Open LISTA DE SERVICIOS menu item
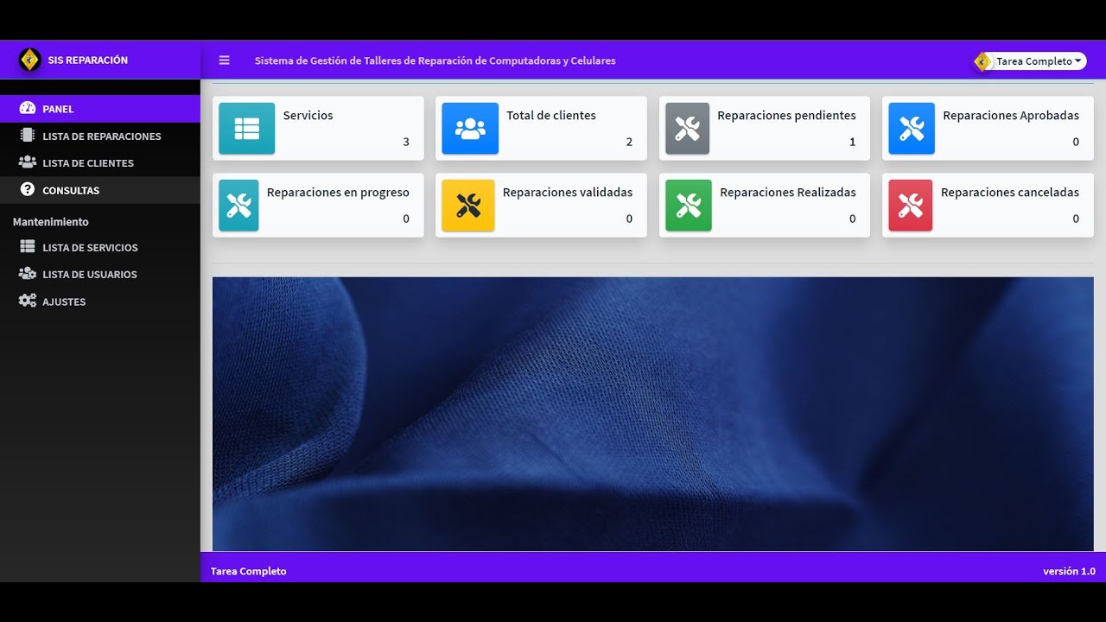The image size is (1106, 622). [100, 247]
